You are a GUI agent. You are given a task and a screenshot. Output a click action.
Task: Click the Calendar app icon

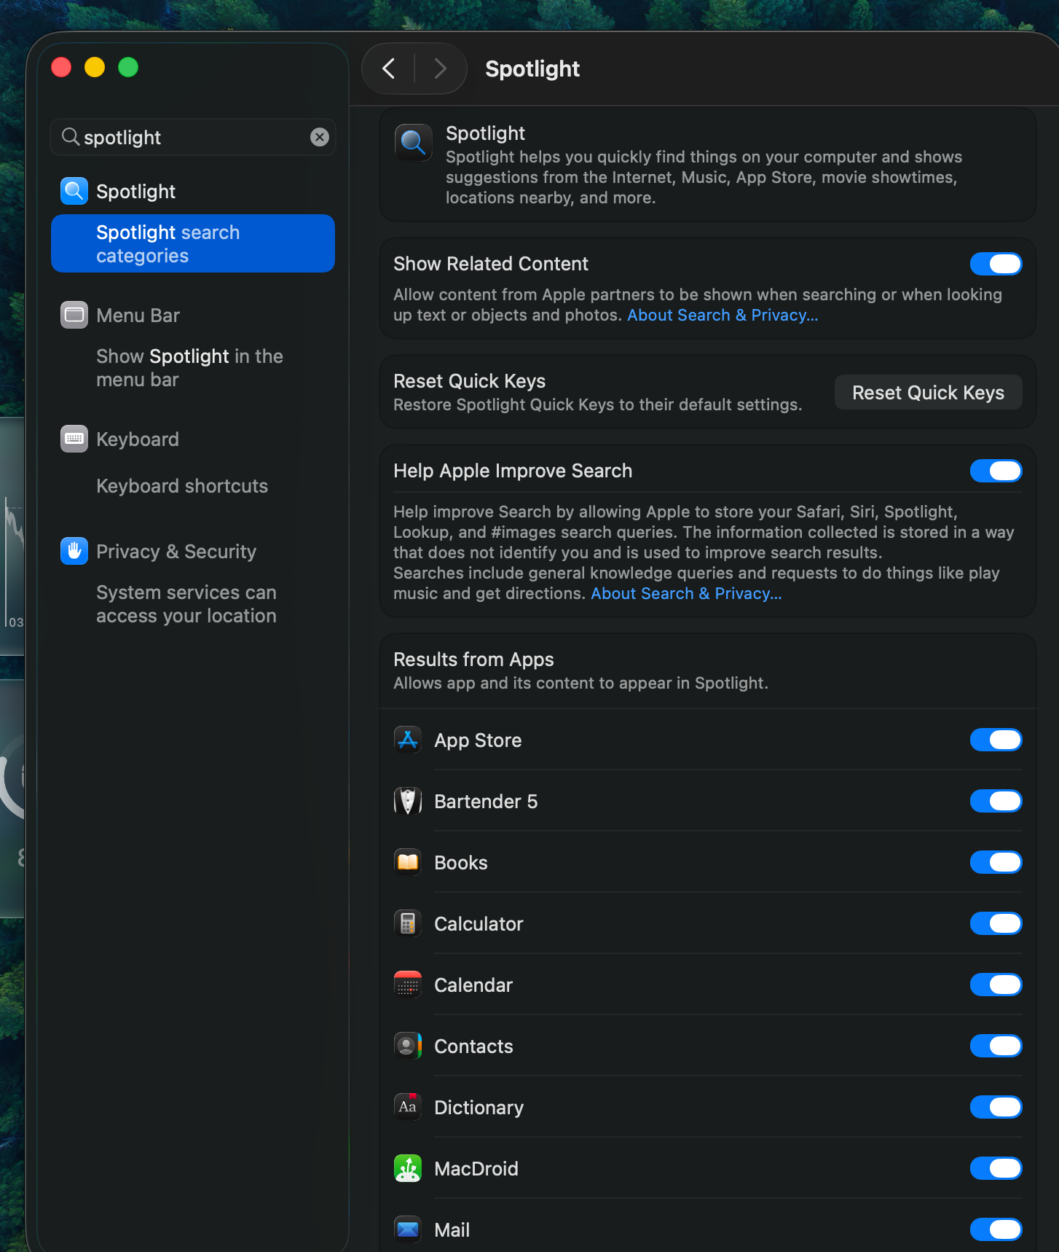click(x=408, y=985)
